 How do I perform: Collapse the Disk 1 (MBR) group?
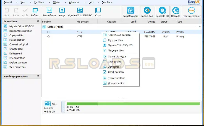200,27
